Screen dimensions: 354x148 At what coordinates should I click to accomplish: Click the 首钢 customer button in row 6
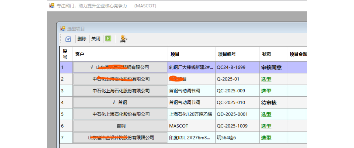coord(120,126)
